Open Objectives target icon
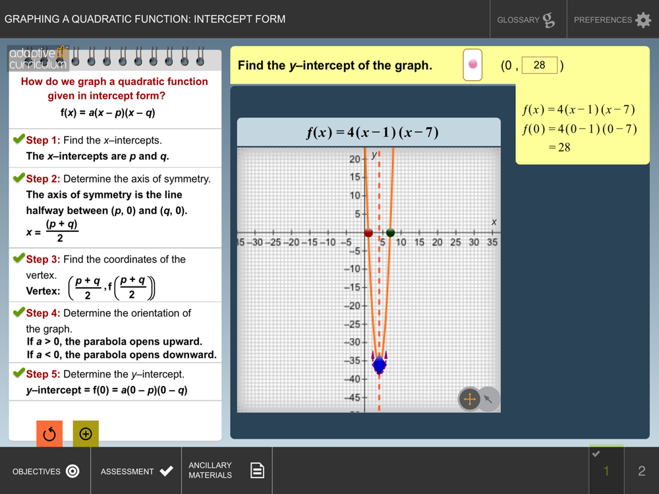This screenshot has height=494, width=659. (72, 472)
